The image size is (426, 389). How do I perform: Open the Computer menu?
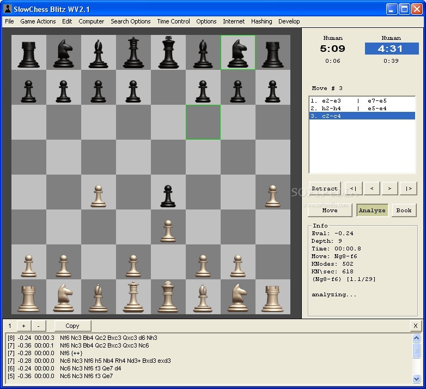92,21
